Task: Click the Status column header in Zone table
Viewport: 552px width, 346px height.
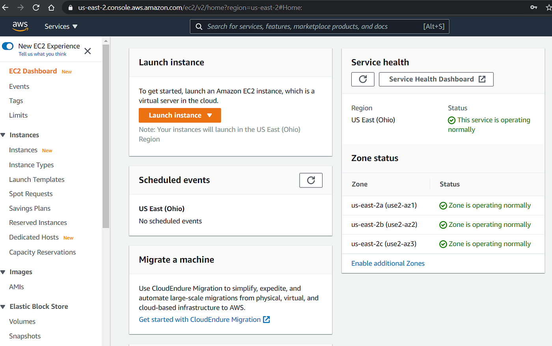Action: (x=449, y=184)
